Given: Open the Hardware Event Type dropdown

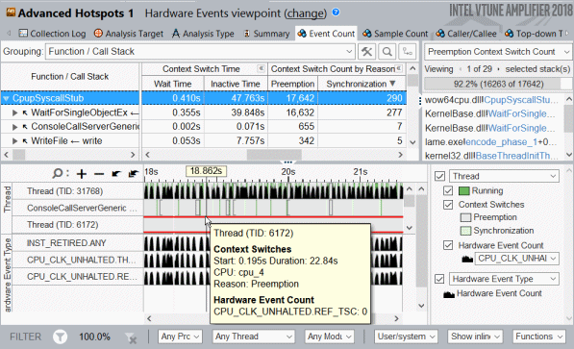Looking at the screenshot, I should coord(504,279).
